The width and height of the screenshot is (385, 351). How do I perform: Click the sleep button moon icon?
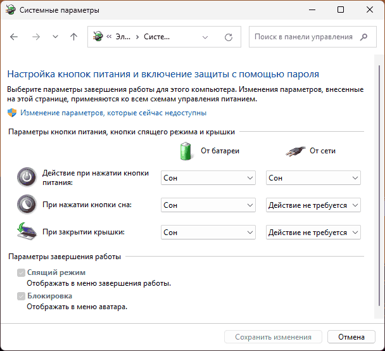tap(27, 205)
